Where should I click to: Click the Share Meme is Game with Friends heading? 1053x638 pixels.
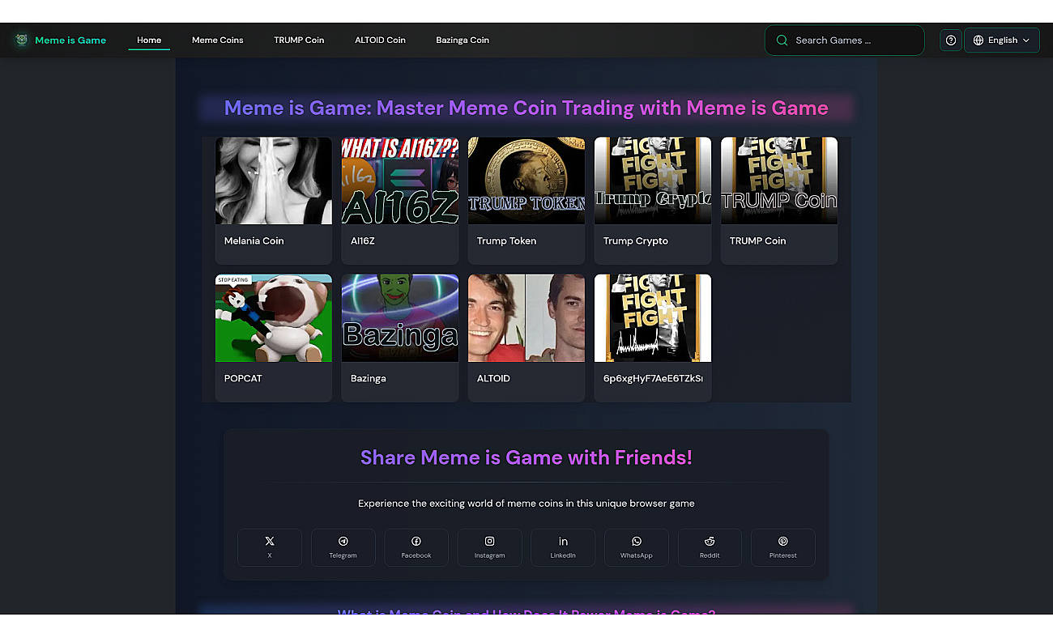pyautogui.click(x=526, y=457)
